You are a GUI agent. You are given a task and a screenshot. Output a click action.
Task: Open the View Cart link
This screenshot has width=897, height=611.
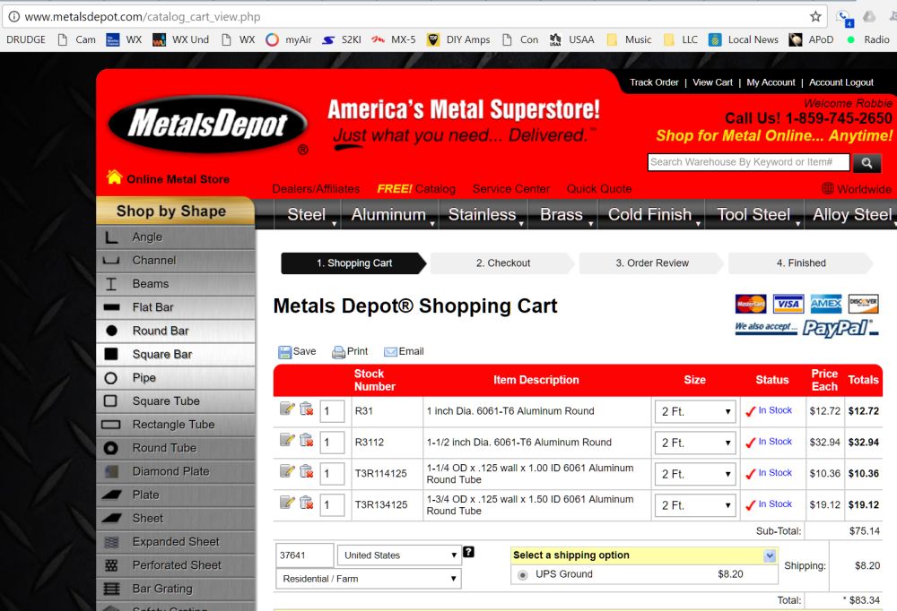point(712,82)
